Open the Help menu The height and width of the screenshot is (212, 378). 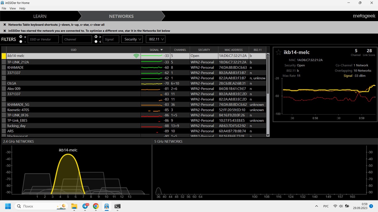[x=22, y=9]
